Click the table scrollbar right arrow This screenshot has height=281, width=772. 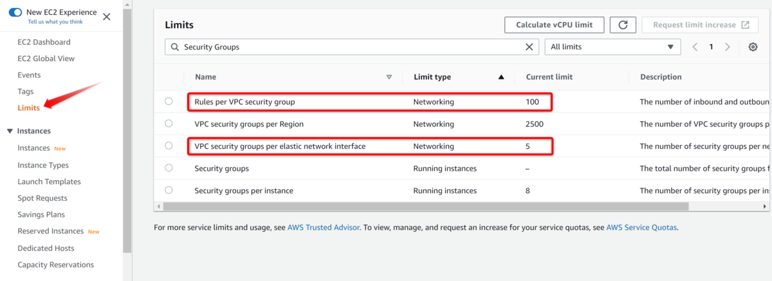[766, 207]
